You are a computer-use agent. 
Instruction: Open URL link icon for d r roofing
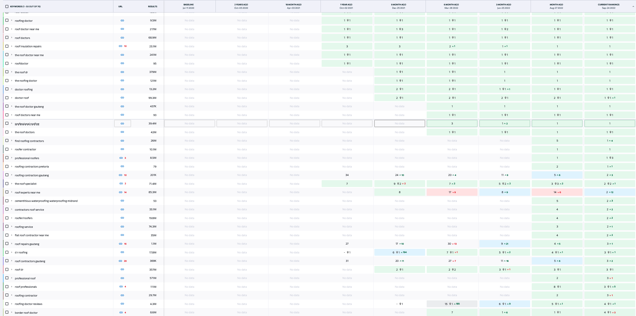tap(122, 252)
